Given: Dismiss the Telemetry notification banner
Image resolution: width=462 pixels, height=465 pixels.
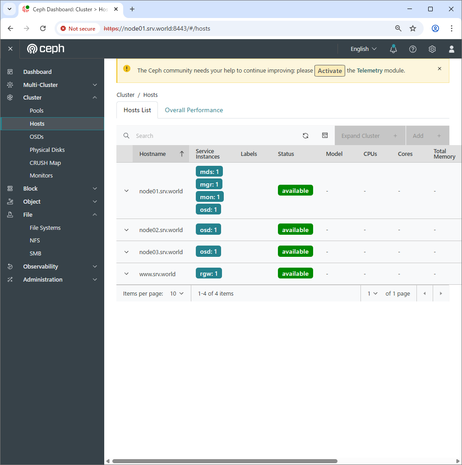Looking at the screenshot, I should tap(439, 69).
